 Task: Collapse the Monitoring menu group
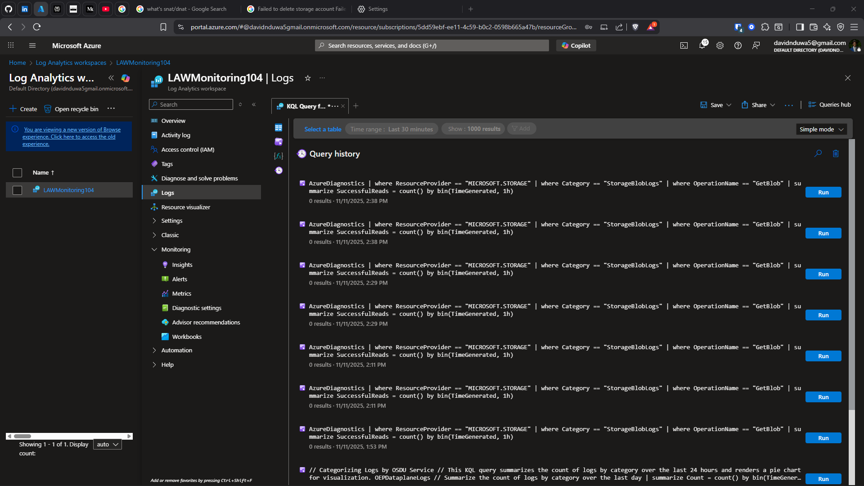[154, 249]
